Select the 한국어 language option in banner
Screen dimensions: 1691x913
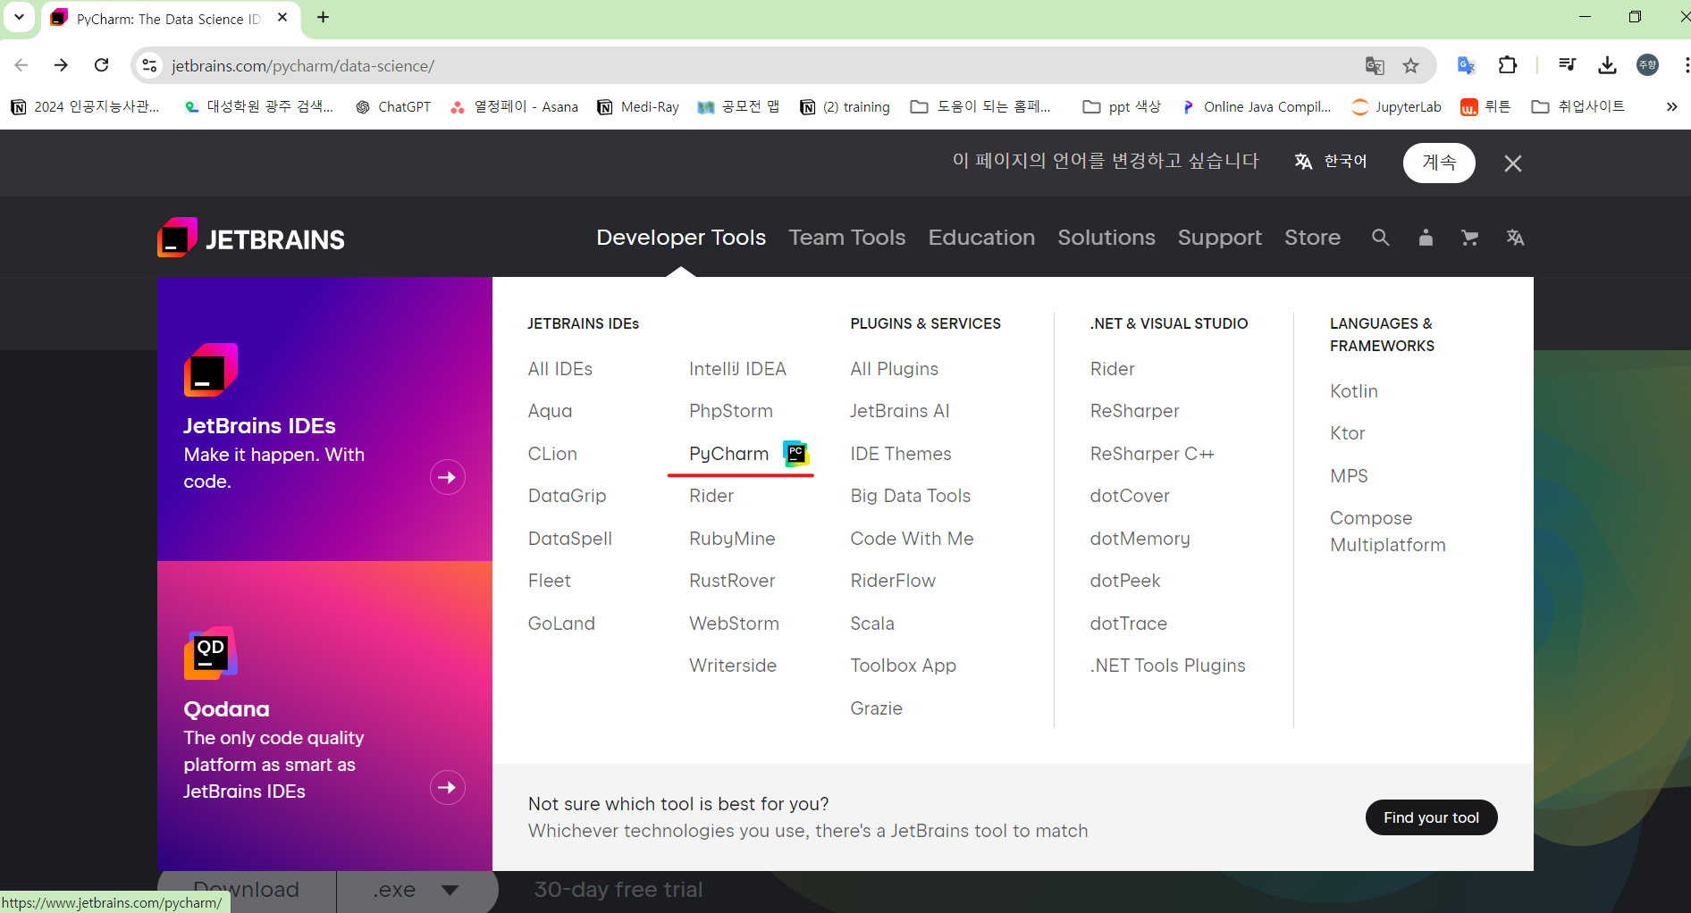1331,162
